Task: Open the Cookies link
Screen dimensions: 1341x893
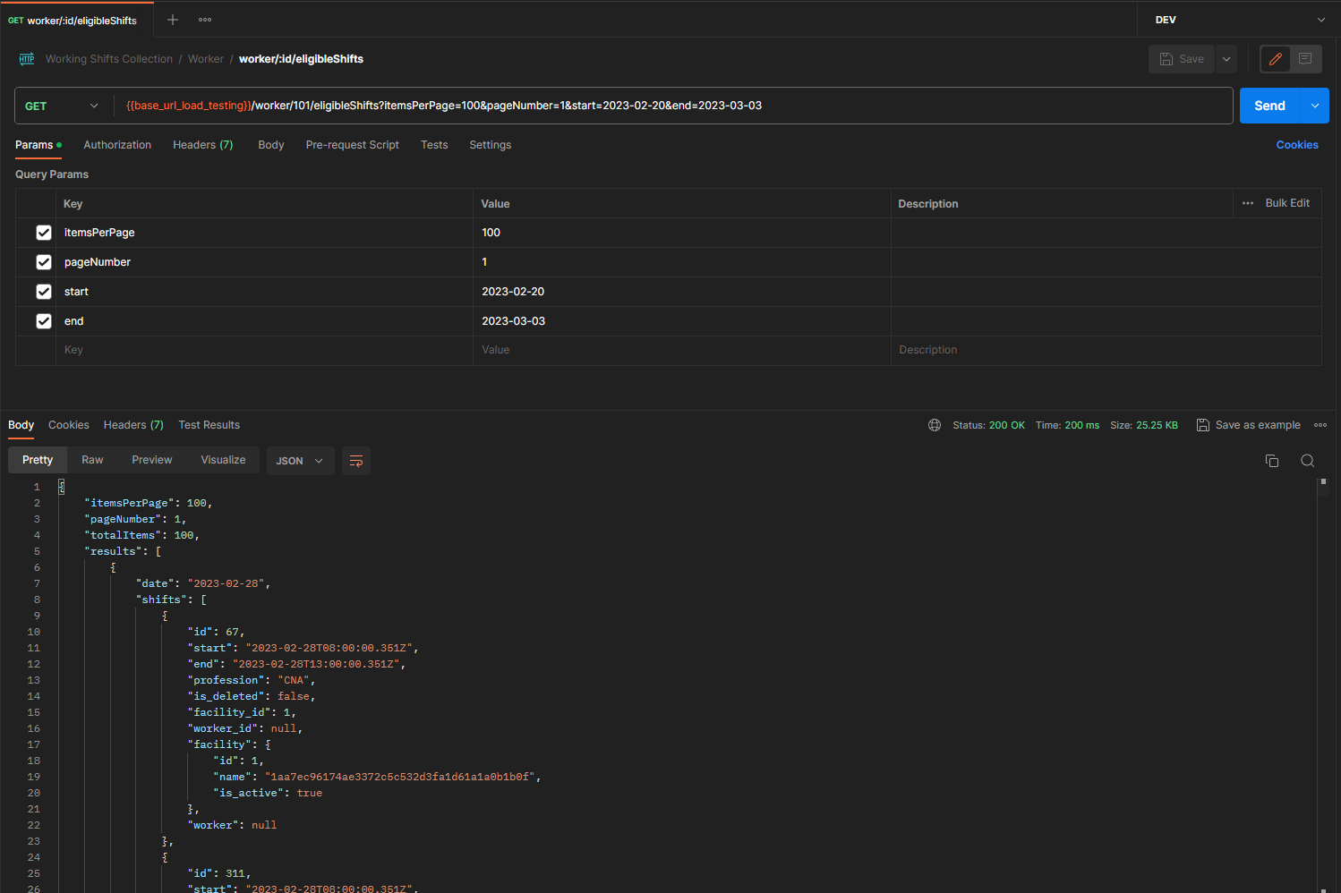Action: pos(1297,145)
